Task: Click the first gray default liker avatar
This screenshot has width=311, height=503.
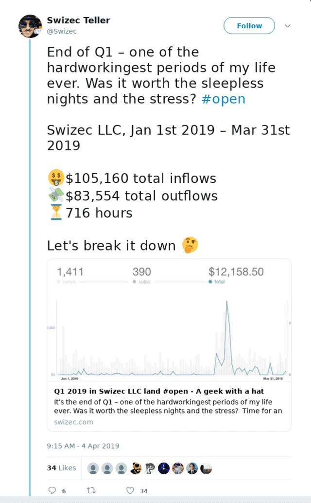Action: coord(93,468)
